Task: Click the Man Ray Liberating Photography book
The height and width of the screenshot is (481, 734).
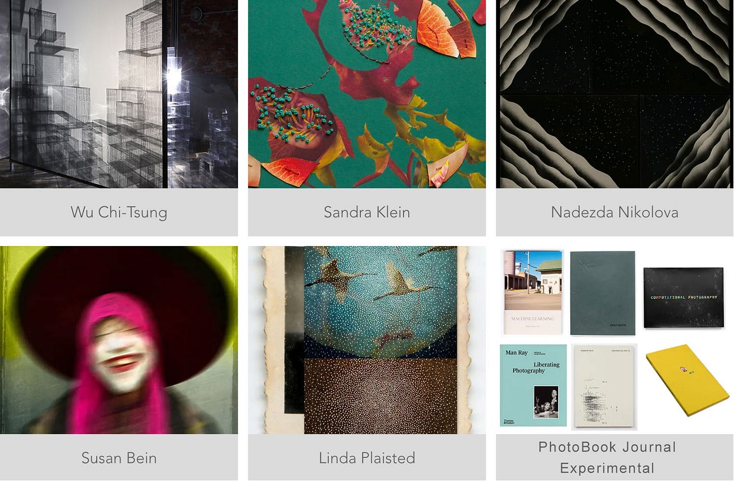Action: pyautogui.click(x=533, y=385)
